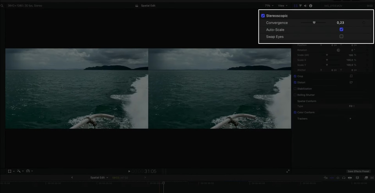This screenshot has height=193, width=375.
Task: Add a tracker with the plus icon
Action: pyautogui.click(x=350, y=119)
